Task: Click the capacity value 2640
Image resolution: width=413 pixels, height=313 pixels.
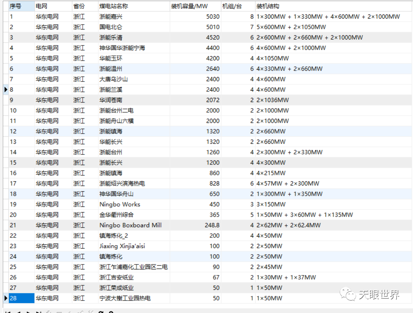Action: 195,69
